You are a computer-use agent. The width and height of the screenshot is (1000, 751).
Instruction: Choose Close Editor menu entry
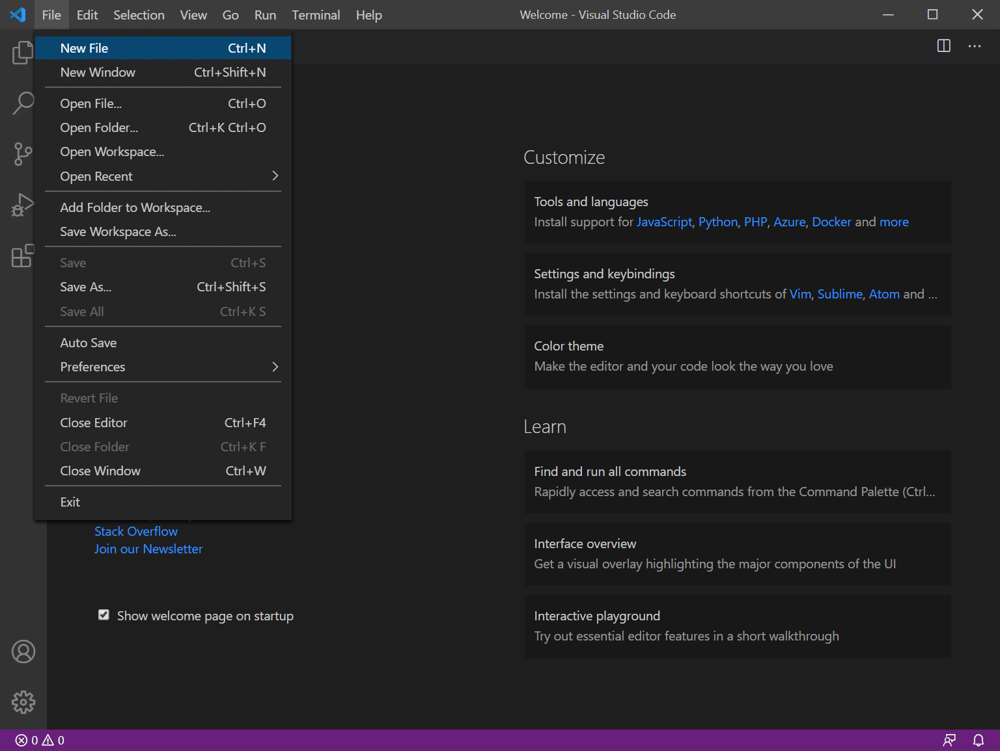tap(163, 423)
